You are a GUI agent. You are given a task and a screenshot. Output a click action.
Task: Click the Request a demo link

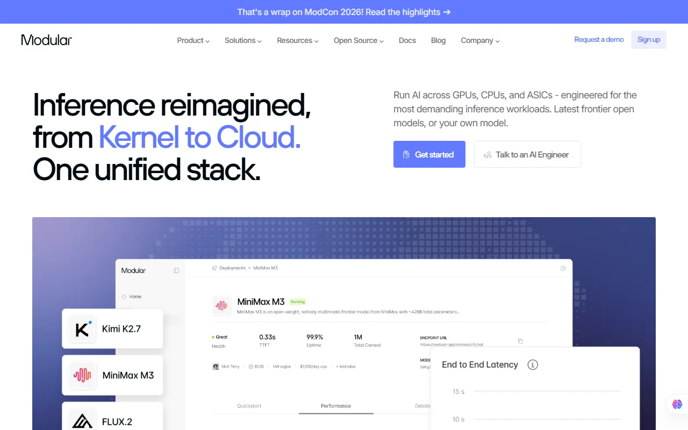click(599, 39)
